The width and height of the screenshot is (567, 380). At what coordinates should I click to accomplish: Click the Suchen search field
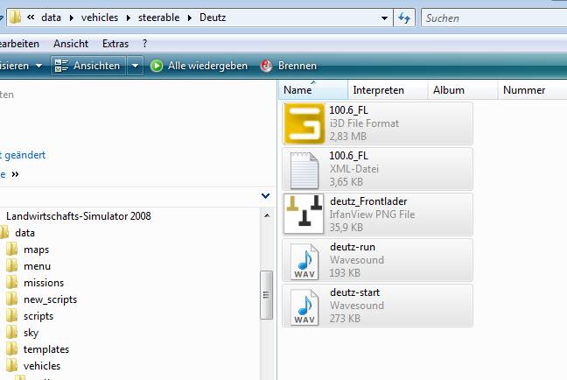[494, 18]
